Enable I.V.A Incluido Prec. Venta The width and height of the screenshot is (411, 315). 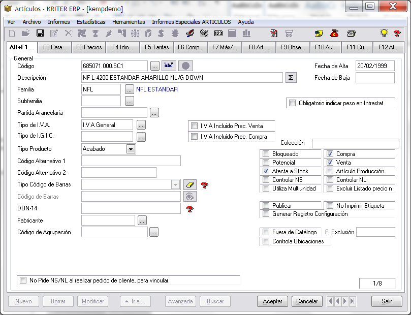[194, 126]
